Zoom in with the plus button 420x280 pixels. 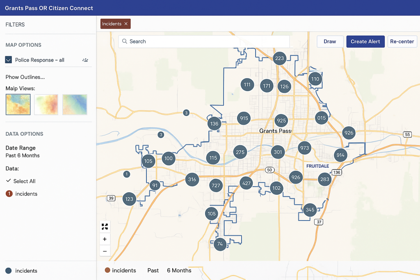pyautogui.click(x=105, y=239)
